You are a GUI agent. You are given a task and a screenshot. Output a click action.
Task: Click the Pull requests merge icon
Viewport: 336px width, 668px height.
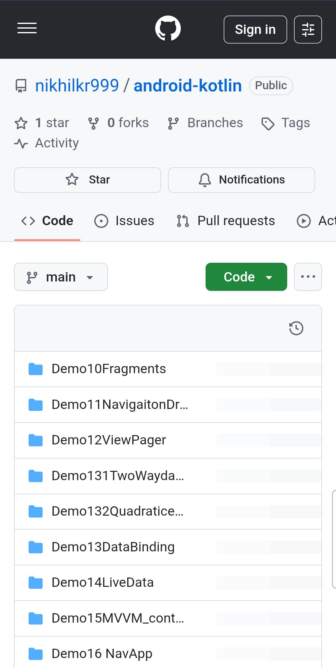coord(183,221)
